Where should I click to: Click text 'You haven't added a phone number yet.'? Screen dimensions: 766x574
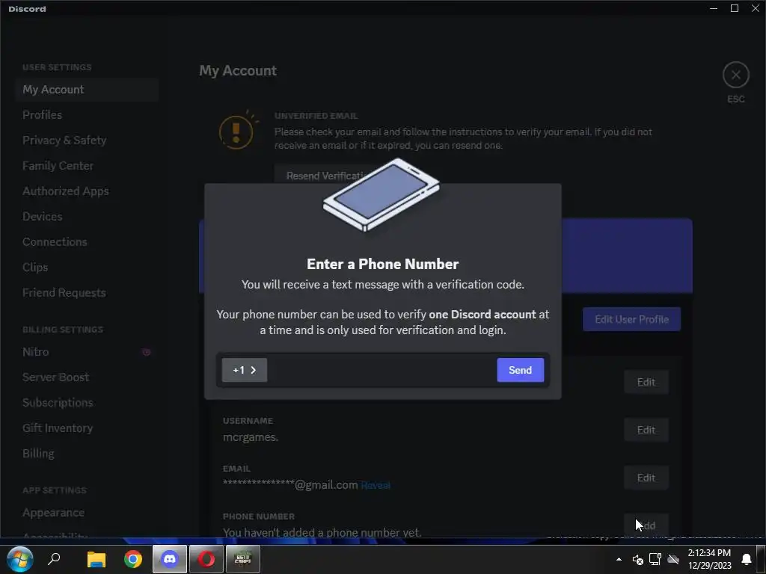click(x=322, y=532)
